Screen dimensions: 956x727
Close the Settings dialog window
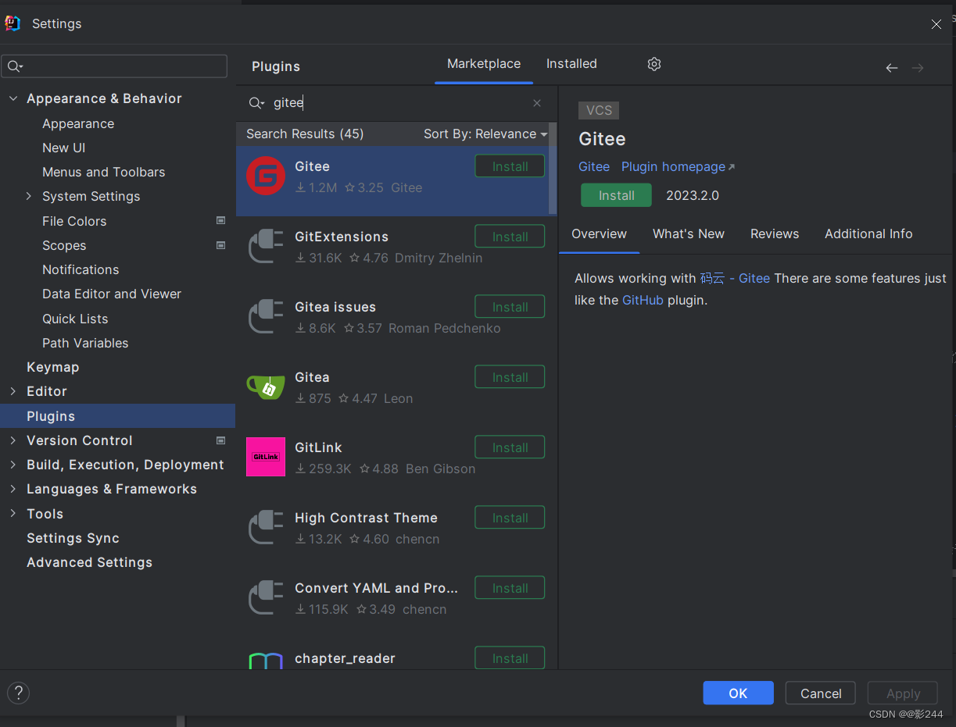(x=936, y=24)
